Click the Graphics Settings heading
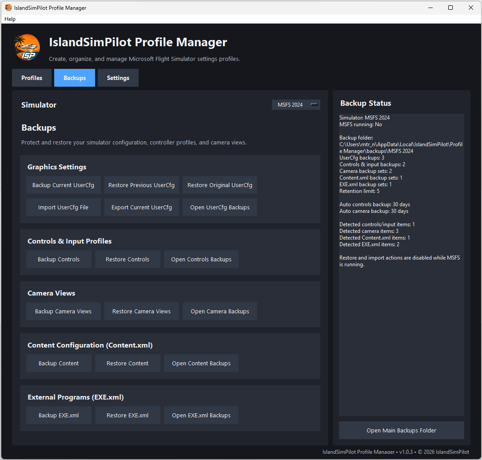The image size is (482, 460). point(57,167)
